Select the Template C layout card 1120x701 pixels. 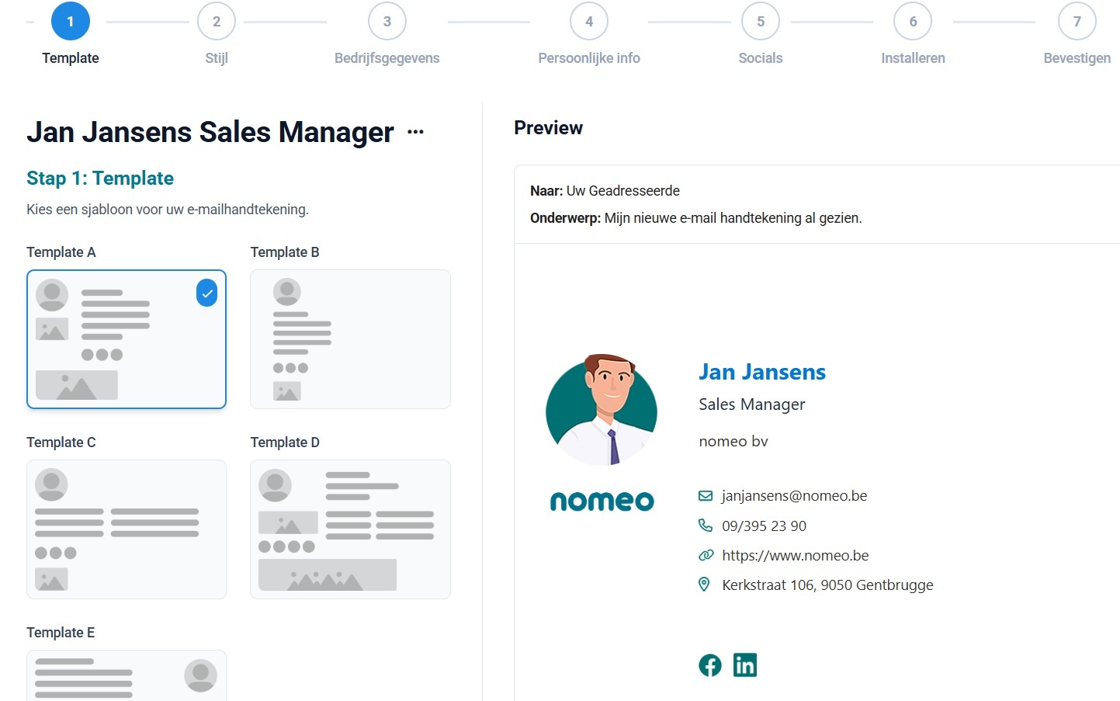[x=127, y=529]
